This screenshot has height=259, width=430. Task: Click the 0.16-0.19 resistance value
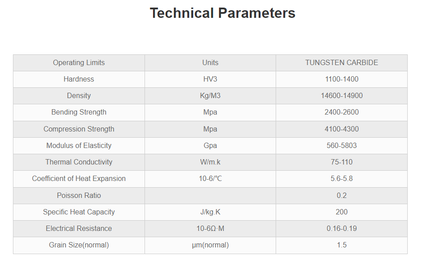(342, 228)
